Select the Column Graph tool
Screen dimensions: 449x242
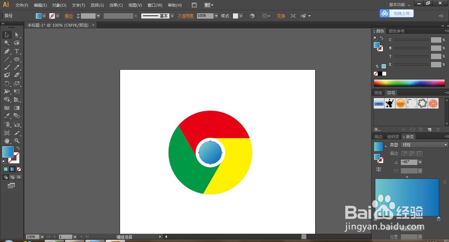coord(17,124)
